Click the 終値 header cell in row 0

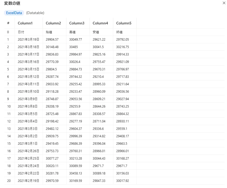pos(119,32)
